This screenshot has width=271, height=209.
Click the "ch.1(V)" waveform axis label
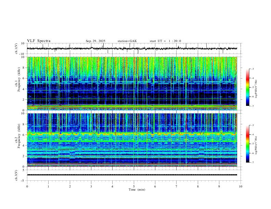tap(16, 48)
